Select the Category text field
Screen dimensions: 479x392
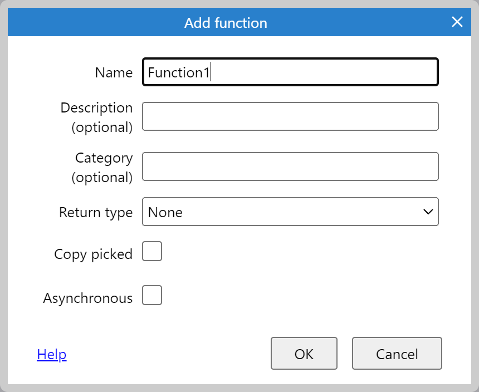click(x=290, y=166)
